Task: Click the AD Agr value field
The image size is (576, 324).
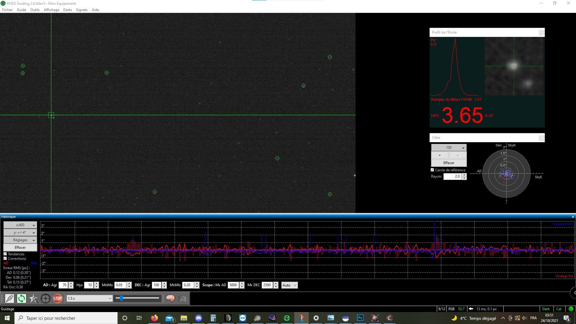Action: pyautogui.click(x=64, y=285)
